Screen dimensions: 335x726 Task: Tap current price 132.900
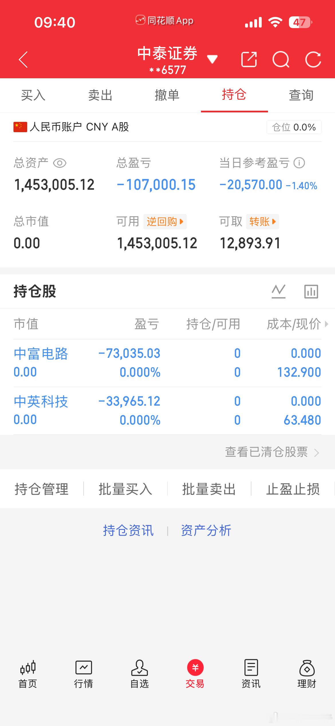299,372
